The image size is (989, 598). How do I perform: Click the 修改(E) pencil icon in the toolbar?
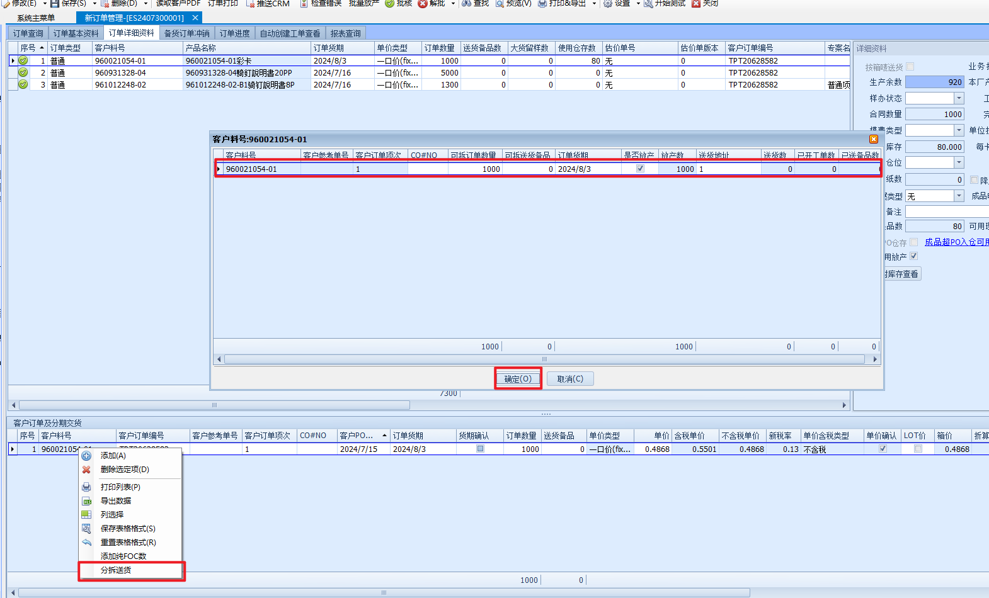[x=5, y=3]
